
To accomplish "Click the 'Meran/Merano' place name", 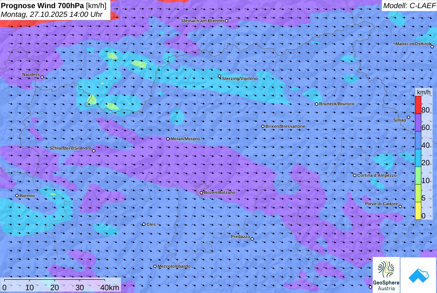I will point(185,139).
